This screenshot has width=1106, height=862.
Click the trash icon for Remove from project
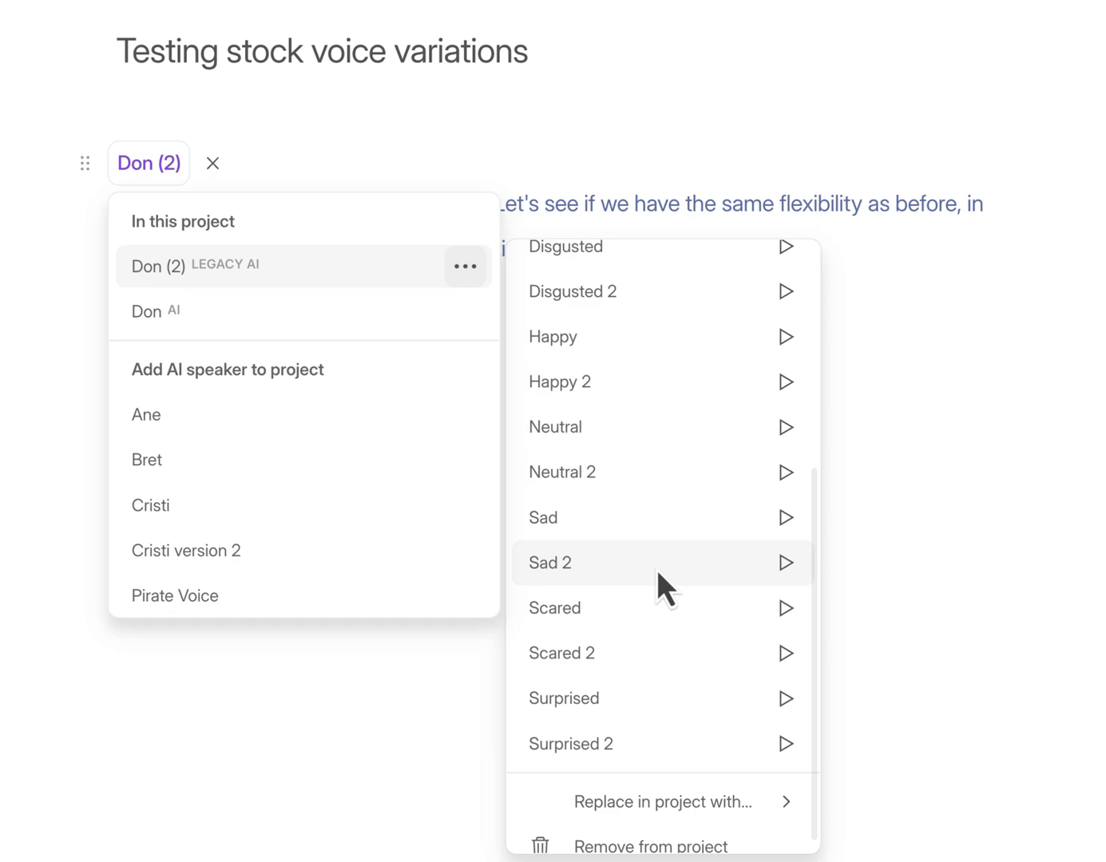[541, 845]
